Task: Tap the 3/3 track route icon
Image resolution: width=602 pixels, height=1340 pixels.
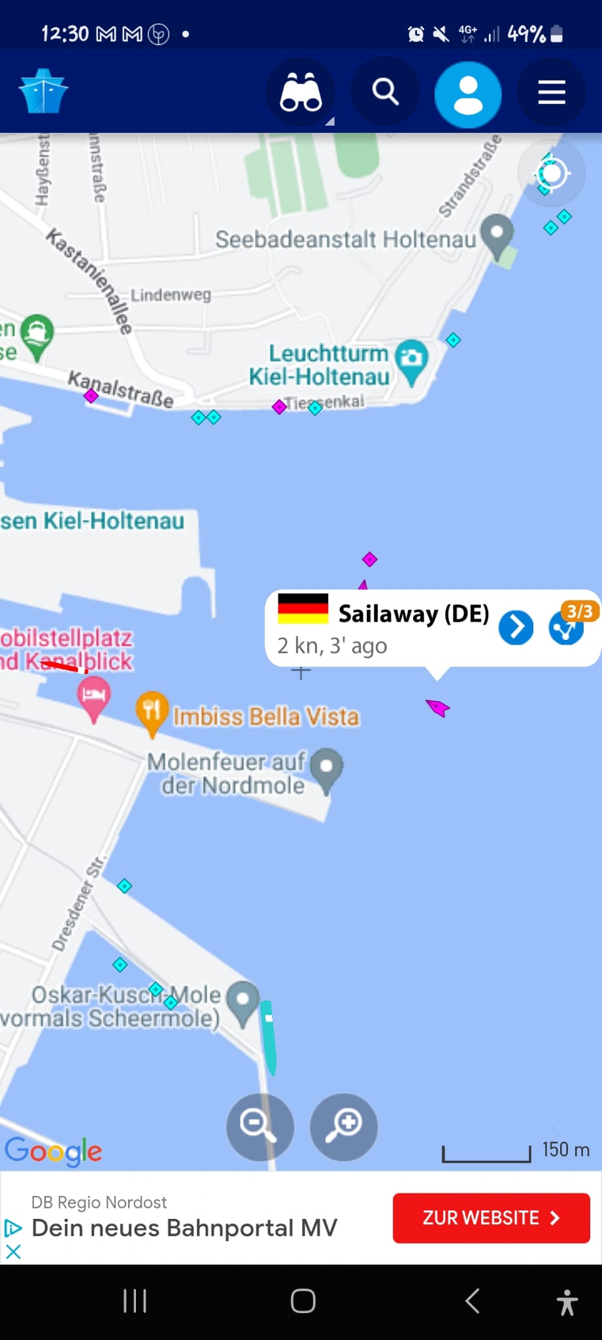Action: pyautogui.click(x=566, y=628)
